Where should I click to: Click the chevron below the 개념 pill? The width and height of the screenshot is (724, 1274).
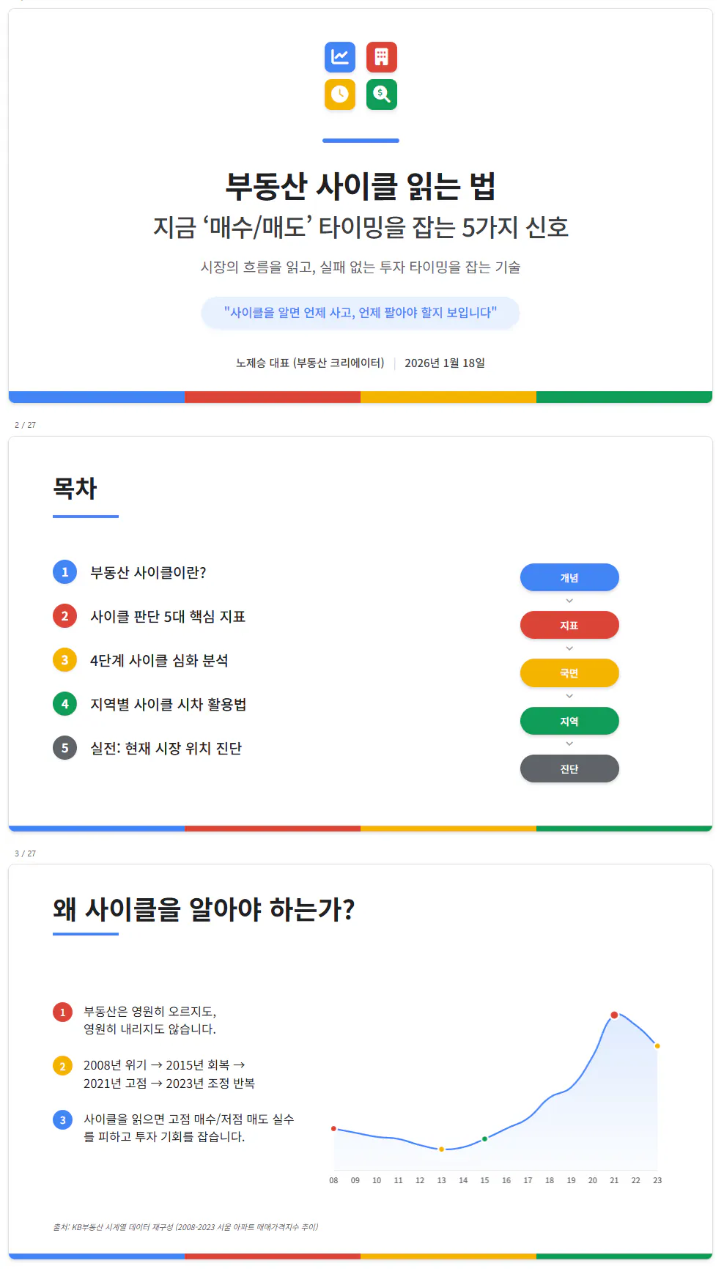(569, 601)
